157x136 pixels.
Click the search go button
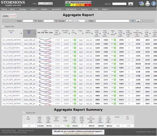(x=131, y=4)
